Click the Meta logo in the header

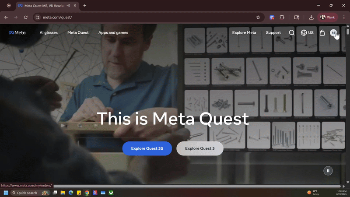[x=17, y=33]
